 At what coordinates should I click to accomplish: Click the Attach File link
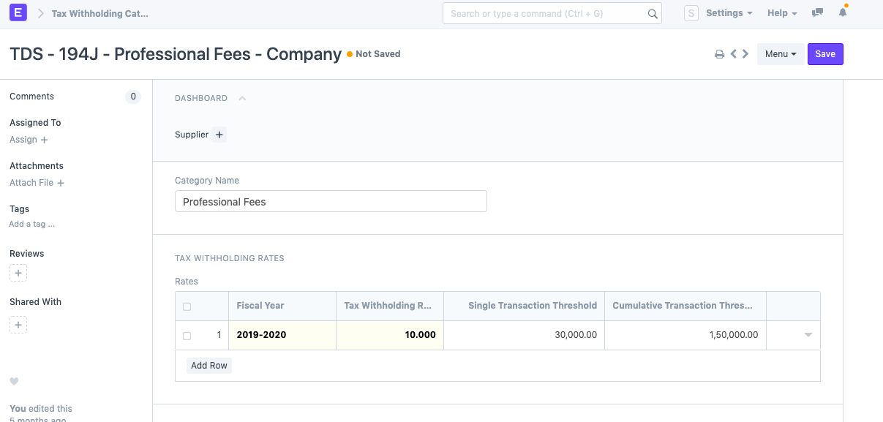tap(37, 183)
